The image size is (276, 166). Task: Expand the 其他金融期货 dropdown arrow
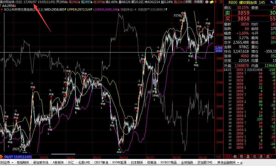pos(238,163)
